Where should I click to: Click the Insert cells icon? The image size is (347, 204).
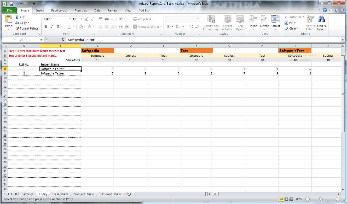(253, 19)
